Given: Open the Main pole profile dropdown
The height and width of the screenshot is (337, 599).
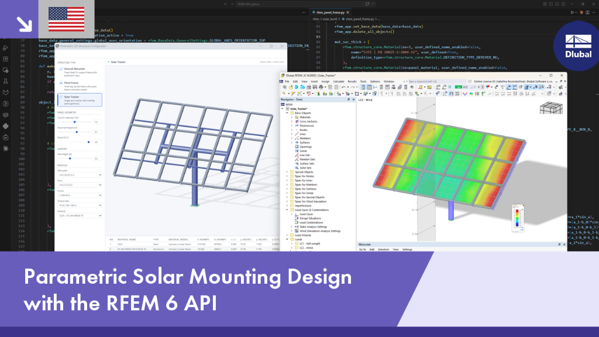Looking at the screenshot, I should point(80,175).
